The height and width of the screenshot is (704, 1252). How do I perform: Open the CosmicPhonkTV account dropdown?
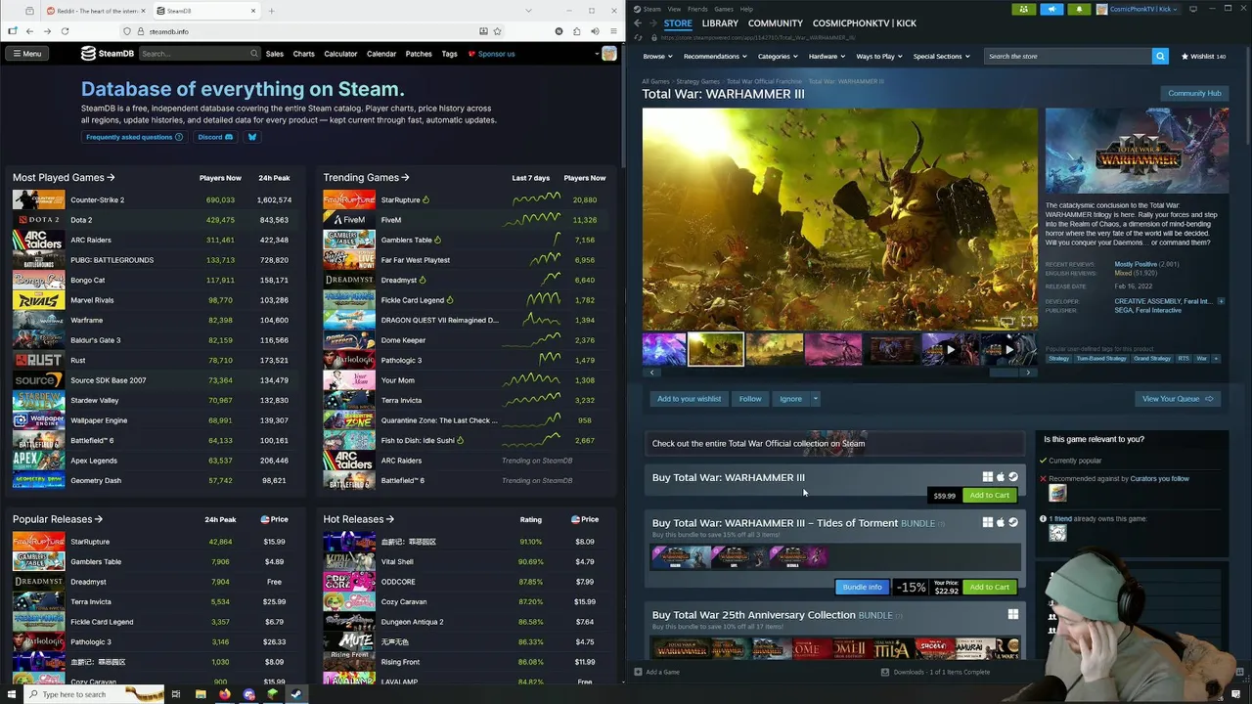[1137, 9]
